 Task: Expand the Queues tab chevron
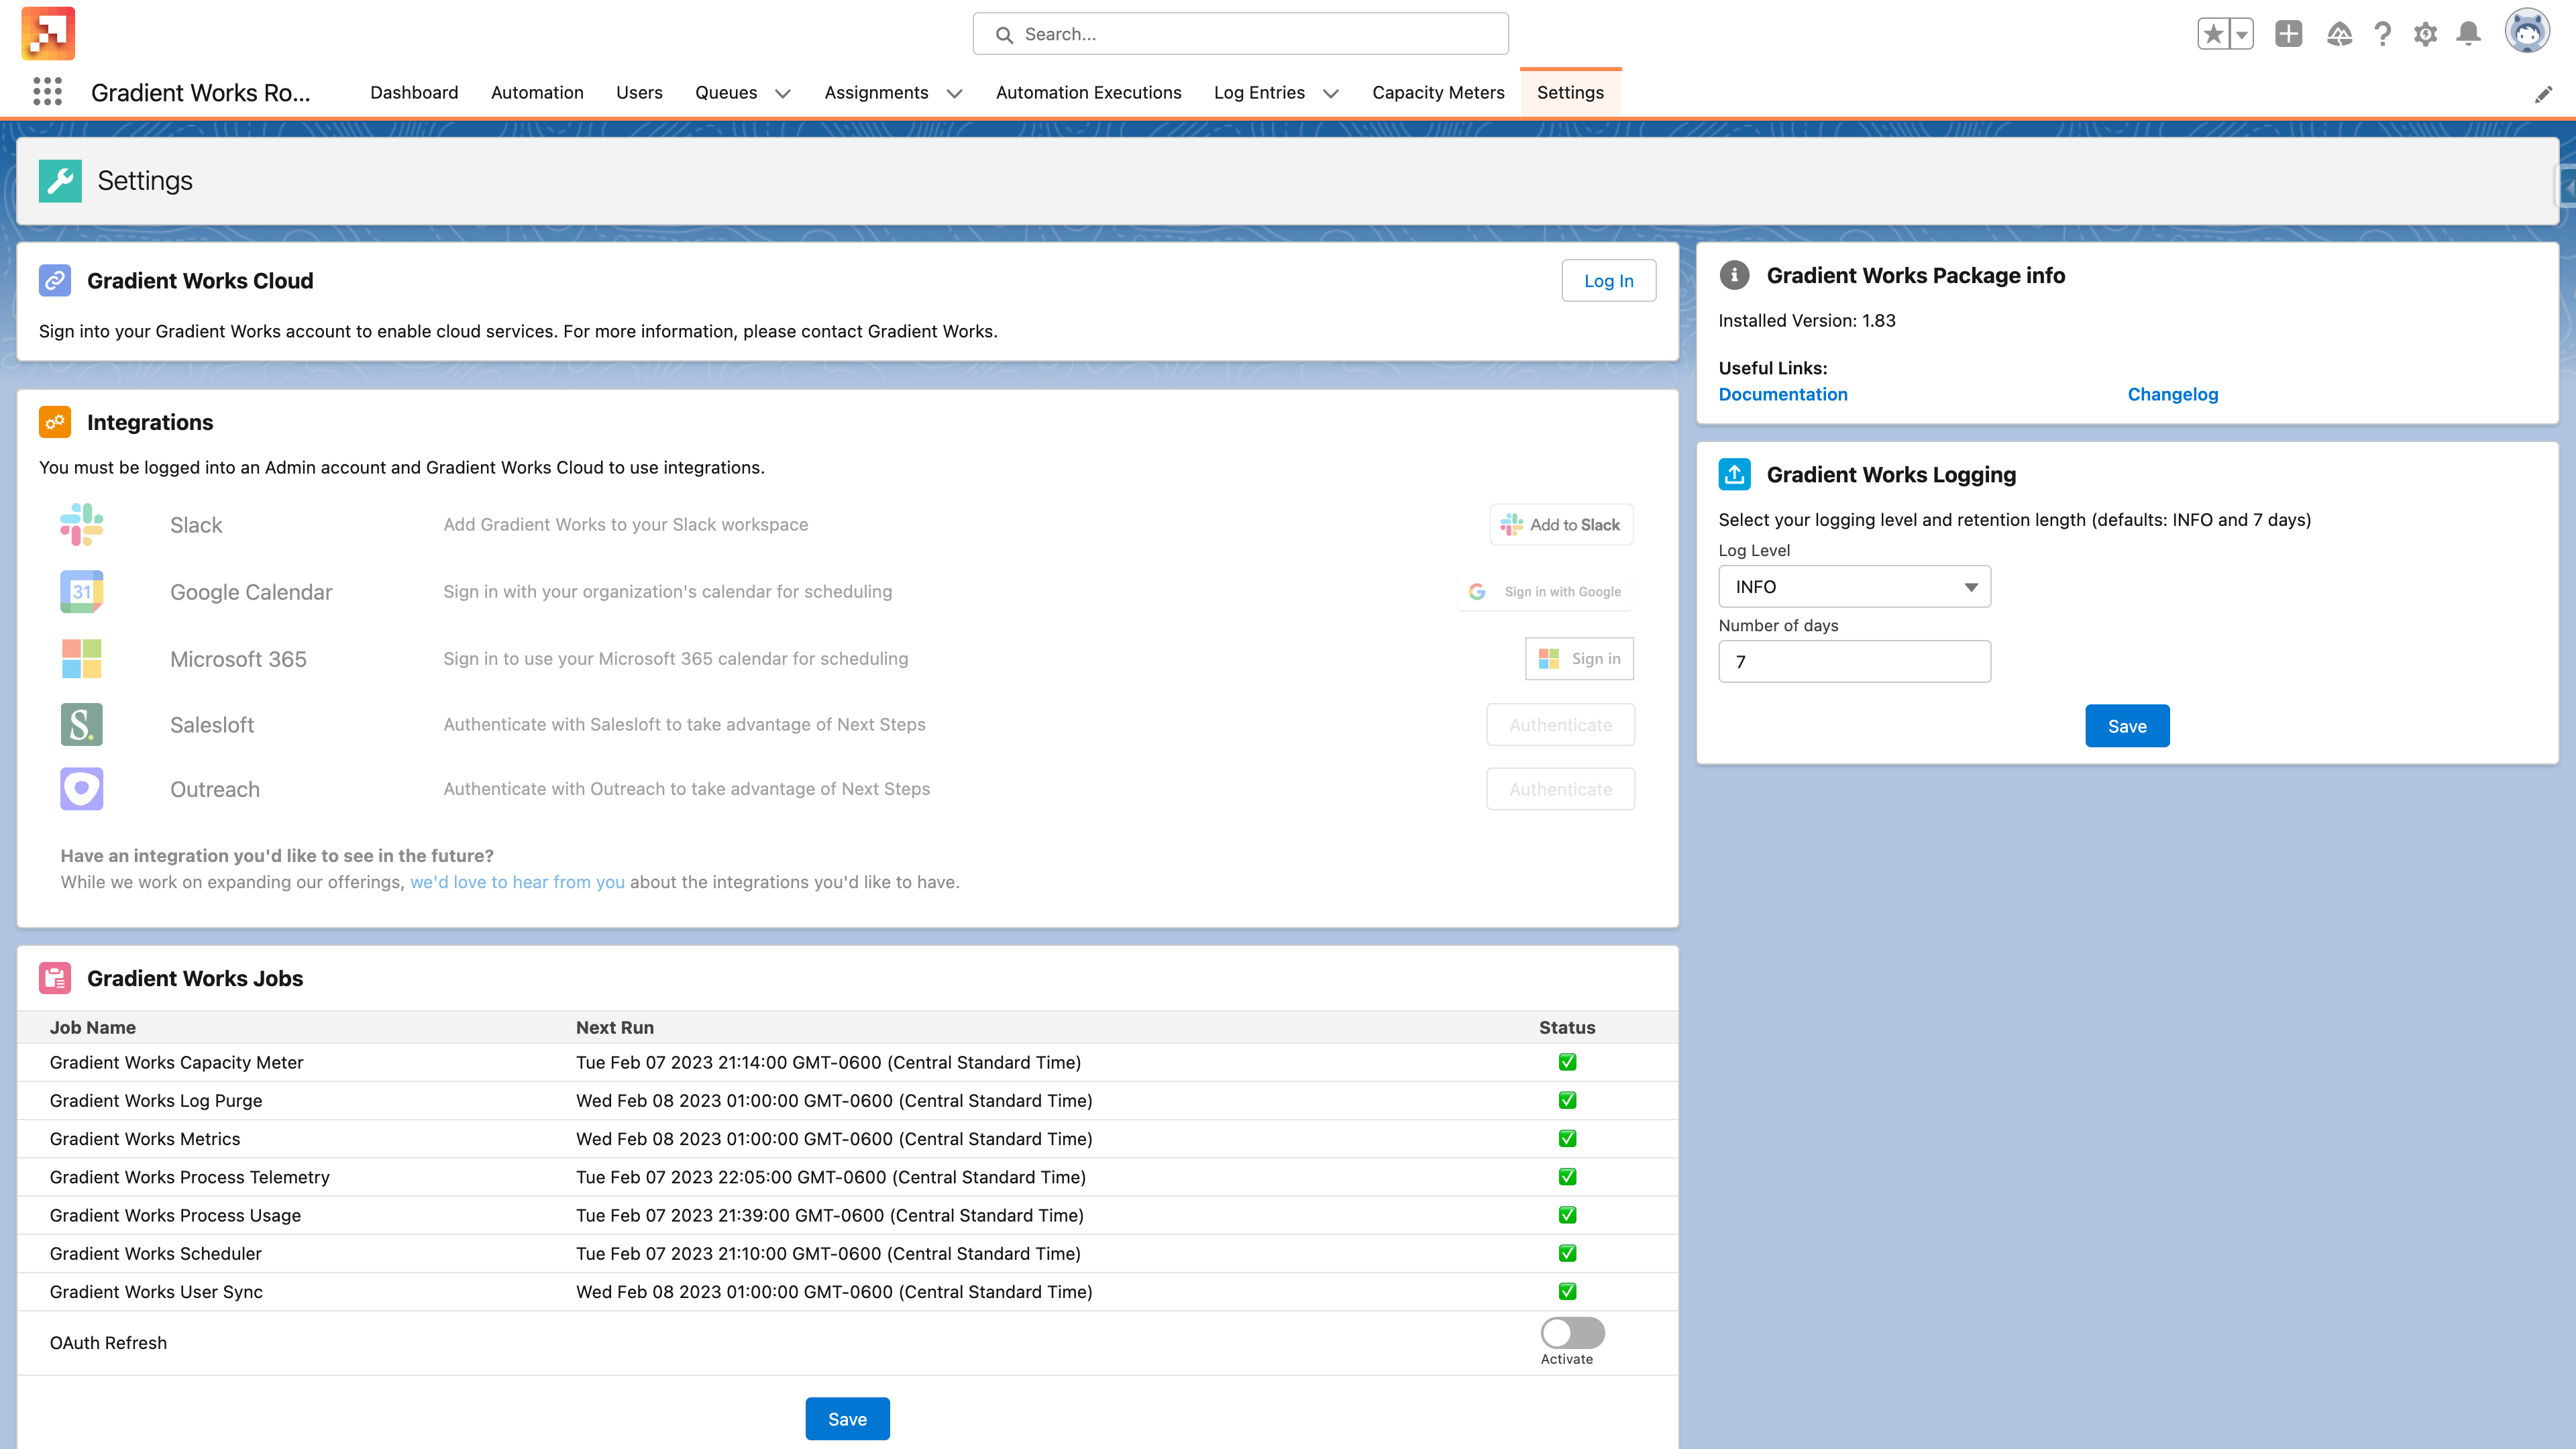point(783,93)
